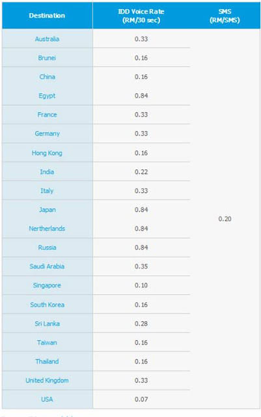
Task: Click Hong Kong in the list
Action: (x=47, y=153)
